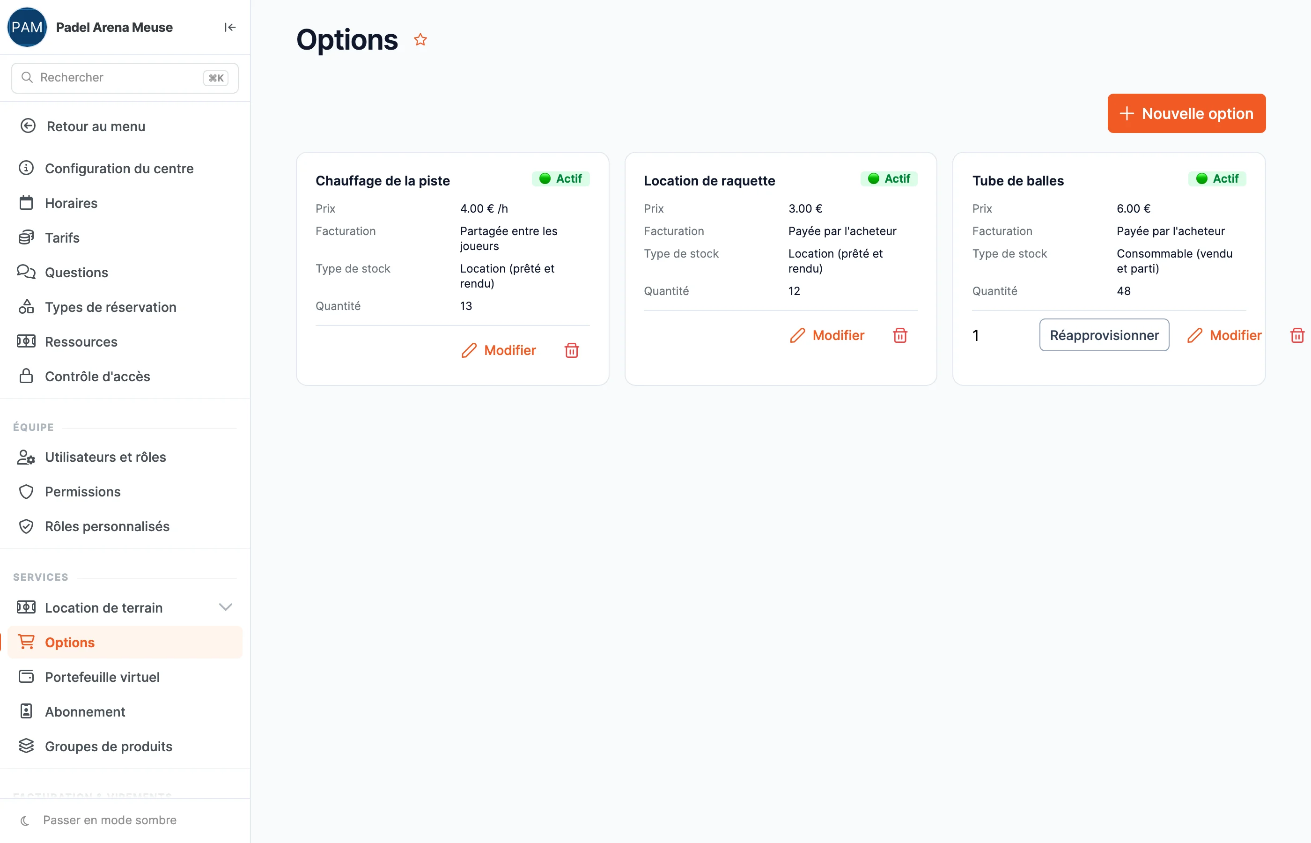The image size is (1311, 843).
Task: Click the Portefeuille virtuel wallet icon
Action: pyautogui.click(x=26, y=677)
